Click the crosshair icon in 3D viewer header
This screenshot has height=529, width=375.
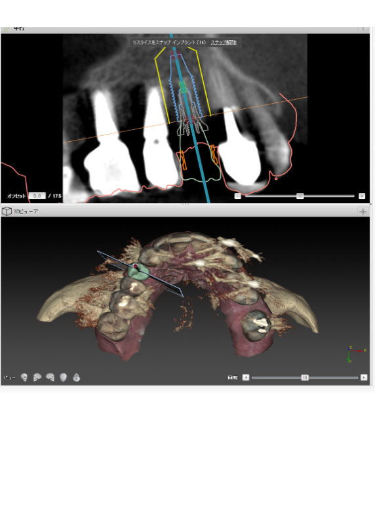click(363, 211)
